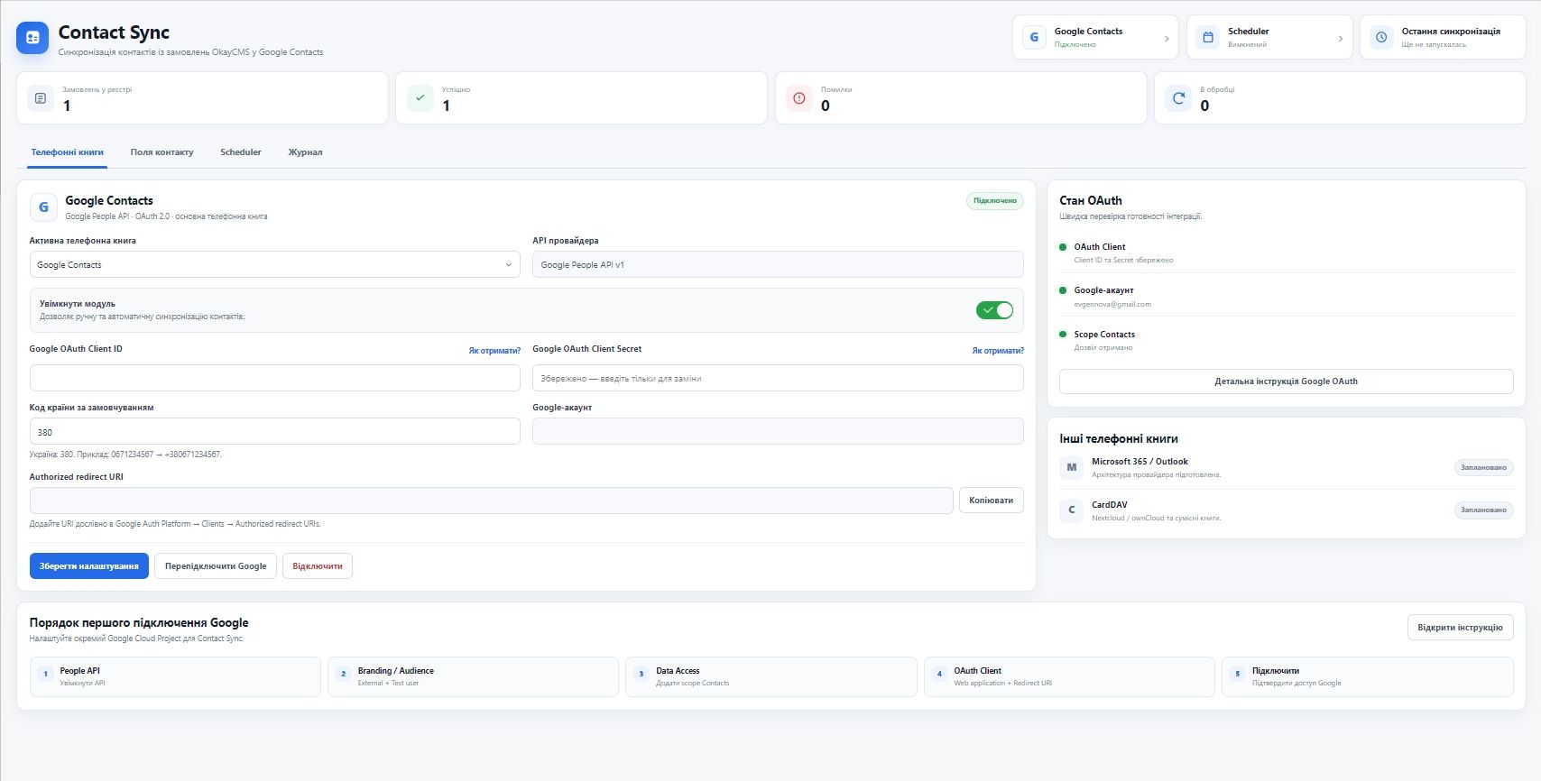Click the red alert icon in Помилки card
Viewport: 1541px width, 781px height.
[x=799, y=97]
